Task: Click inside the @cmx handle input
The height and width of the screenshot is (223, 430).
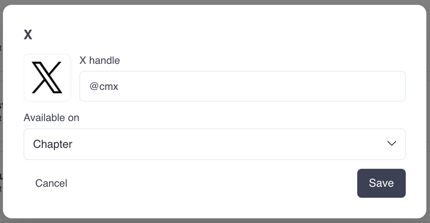Action: coord(243,86)
